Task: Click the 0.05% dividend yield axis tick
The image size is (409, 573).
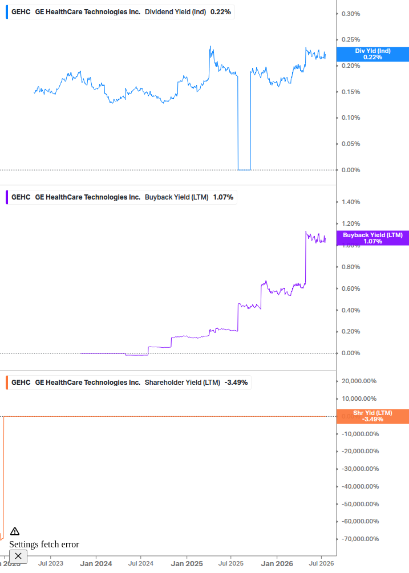Action: [x=350, y=144]
